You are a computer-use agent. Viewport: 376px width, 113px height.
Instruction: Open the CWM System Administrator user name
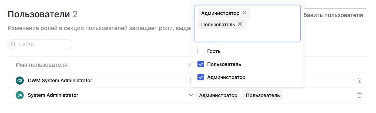[x=60, y=81]
